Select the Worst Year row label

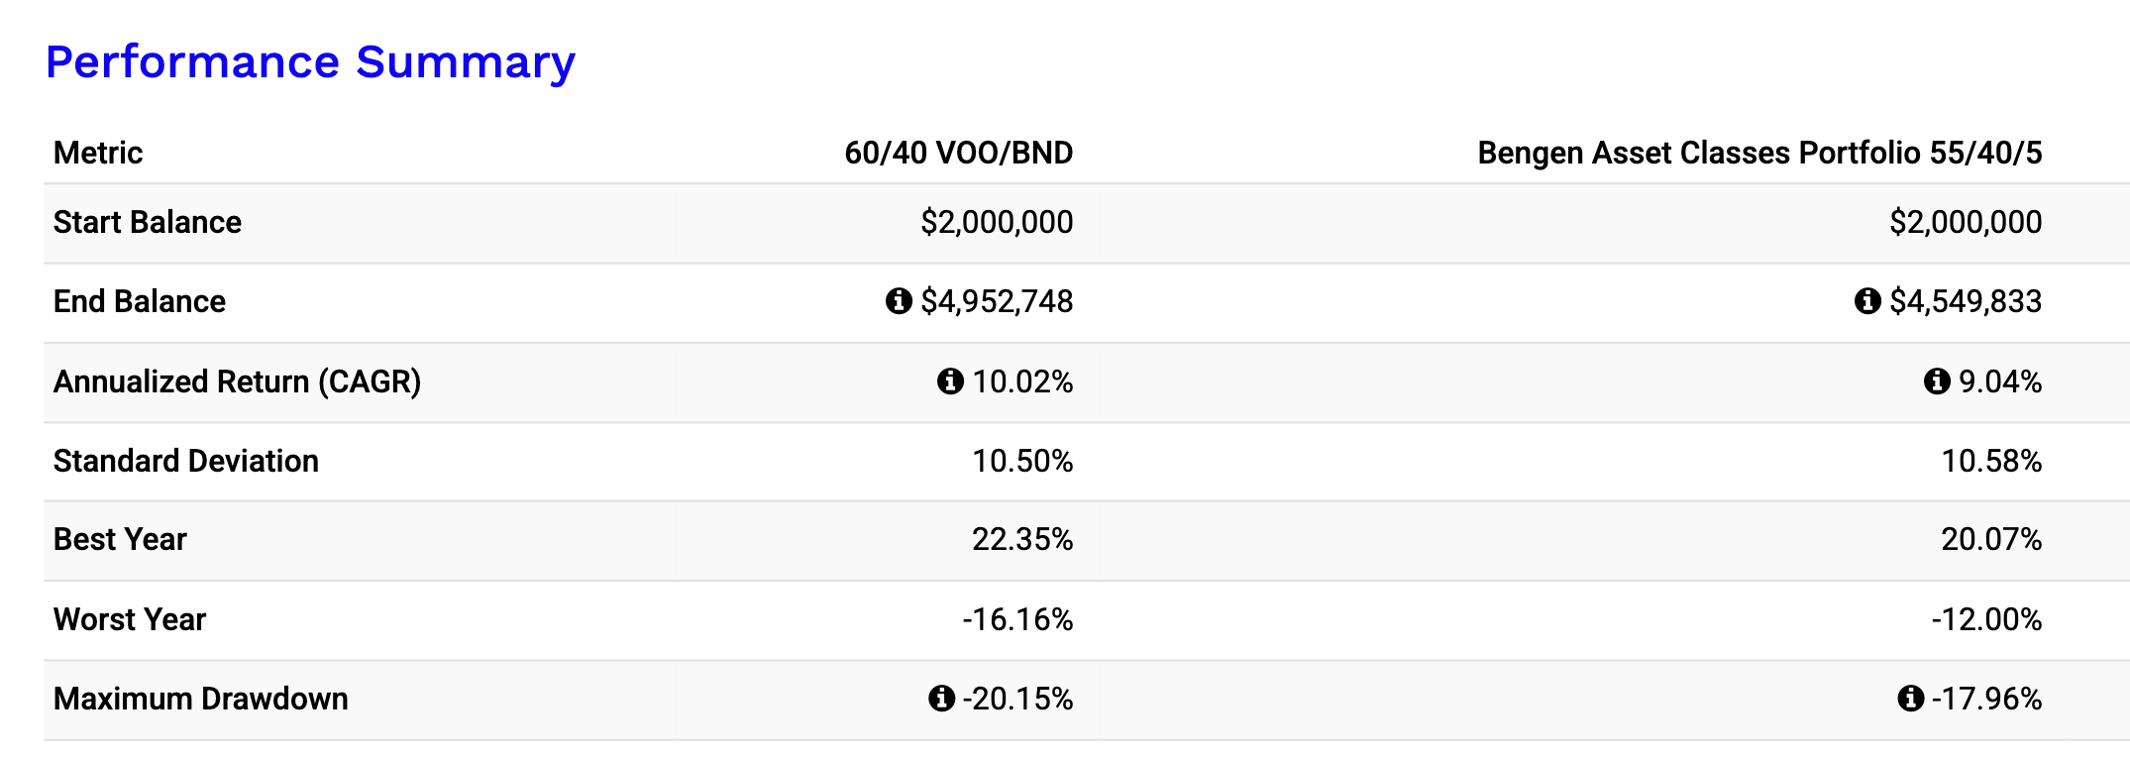click(130, 619)
